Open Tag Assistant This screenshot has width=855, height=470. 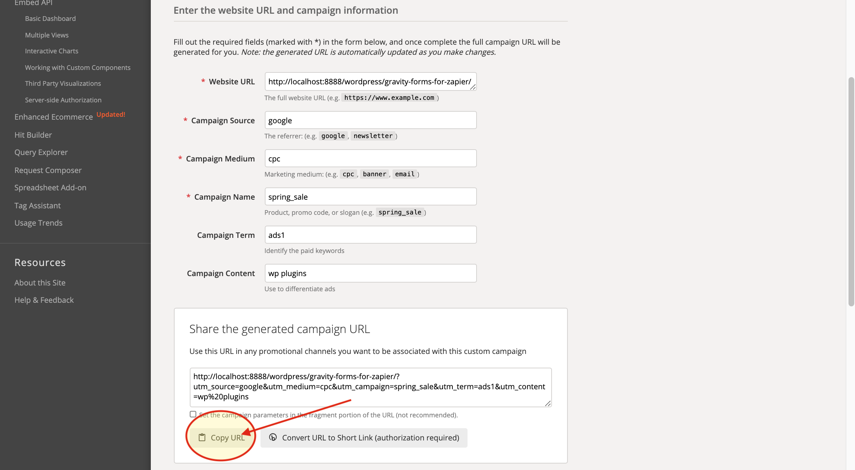pos(37,205)
